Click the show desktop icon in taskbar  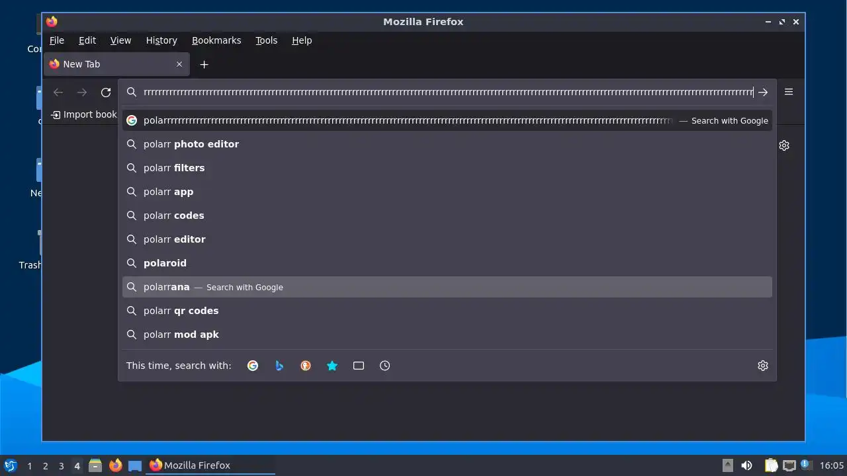(135, 465)
